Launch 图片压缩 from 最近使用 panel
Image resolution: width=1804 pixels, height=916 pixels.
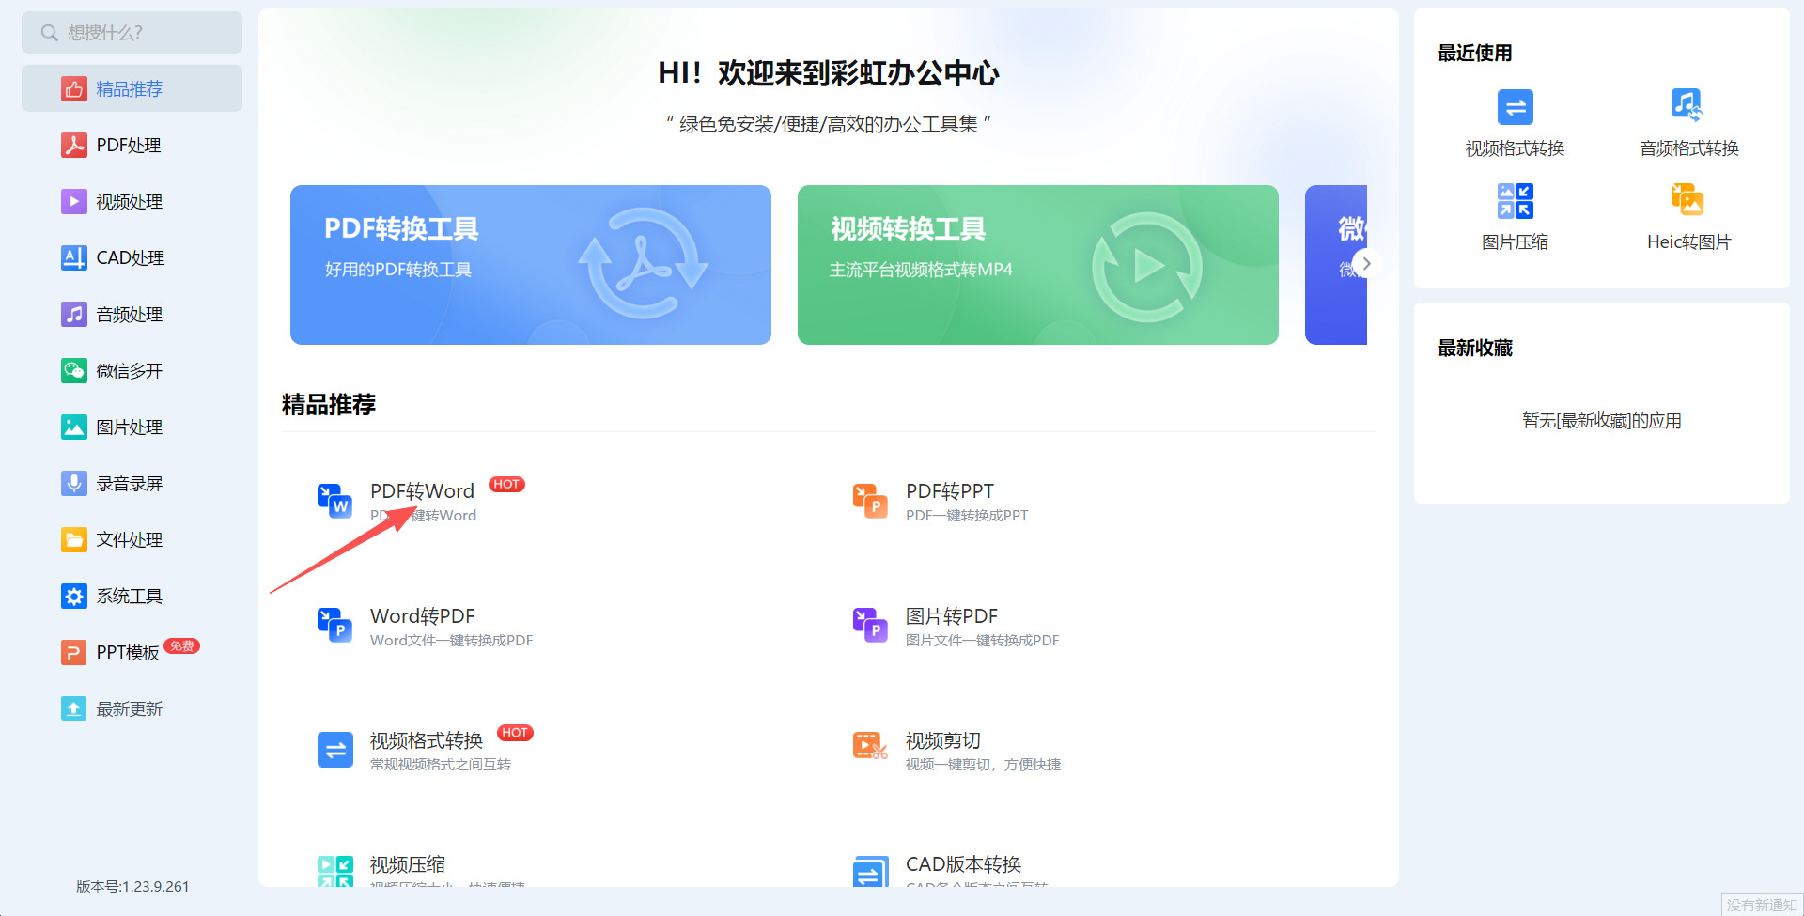tap(1515, 200)
